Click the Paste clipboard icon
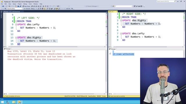 point(48,6)
